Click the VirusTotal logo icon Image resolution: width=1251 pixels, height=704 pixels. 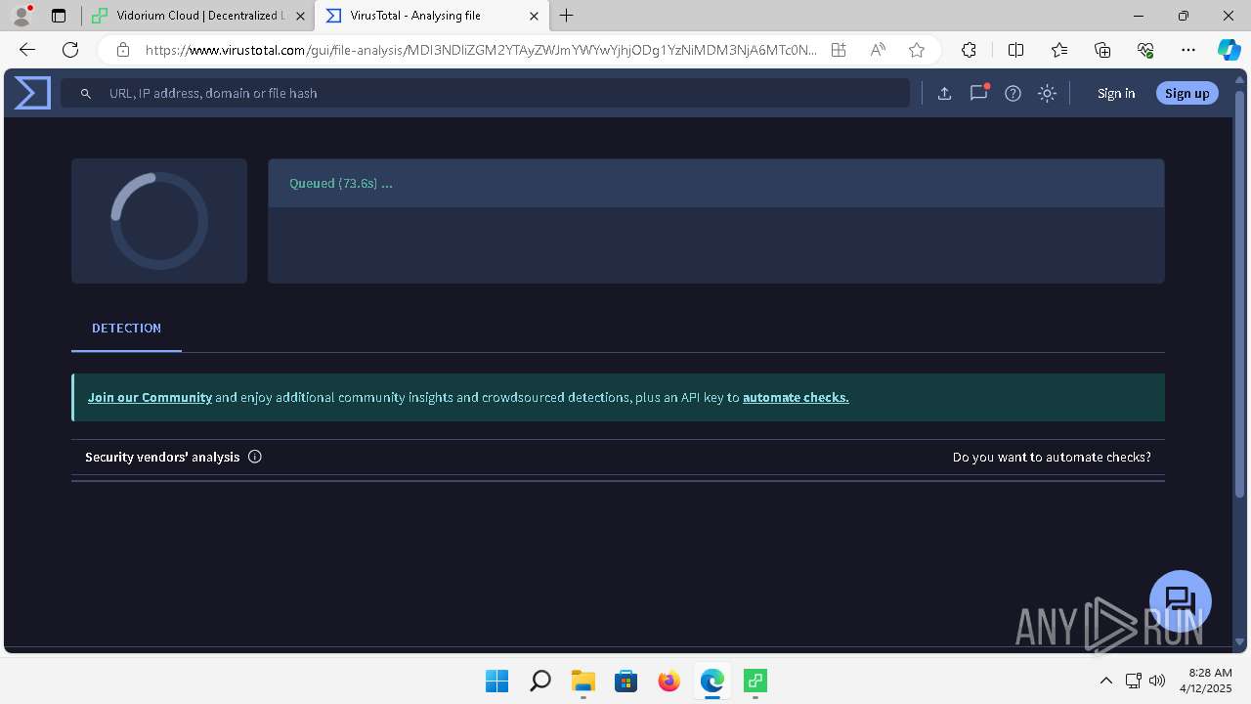[x=32, y=93]
